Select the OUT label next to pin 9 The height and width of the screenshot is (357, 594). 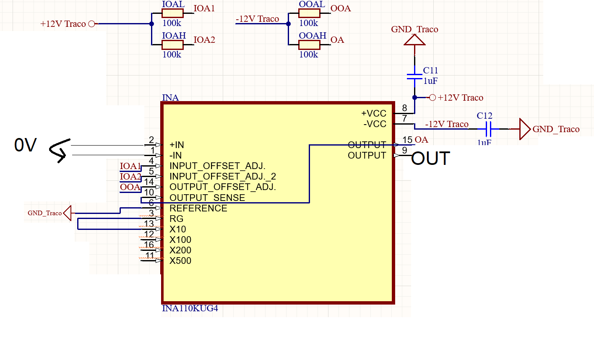pyautogui.click(x=431, y=158)
